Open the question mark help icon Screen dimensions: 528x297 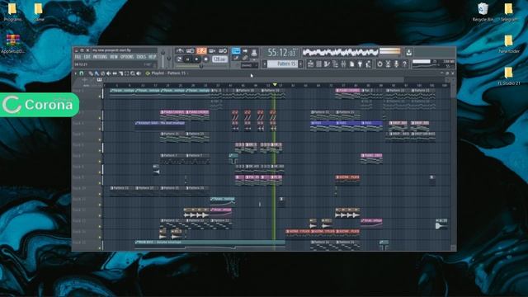pyautogui.click(x=404, y=64)
